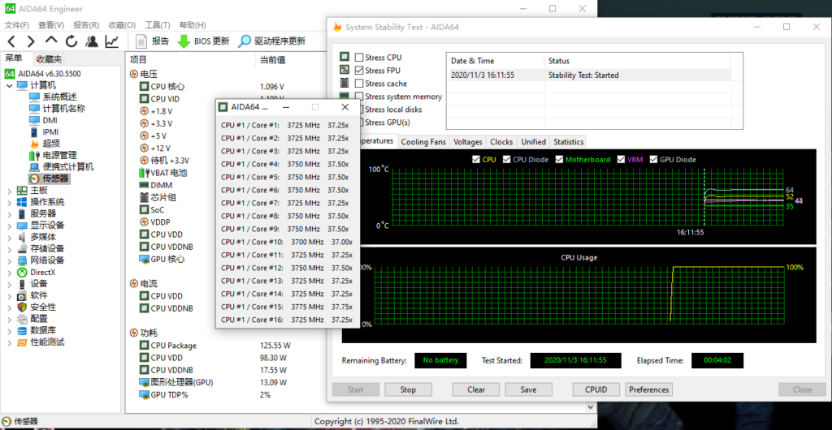Expand the 主板 tree node
832x430 pixels.
coord(9,191)
